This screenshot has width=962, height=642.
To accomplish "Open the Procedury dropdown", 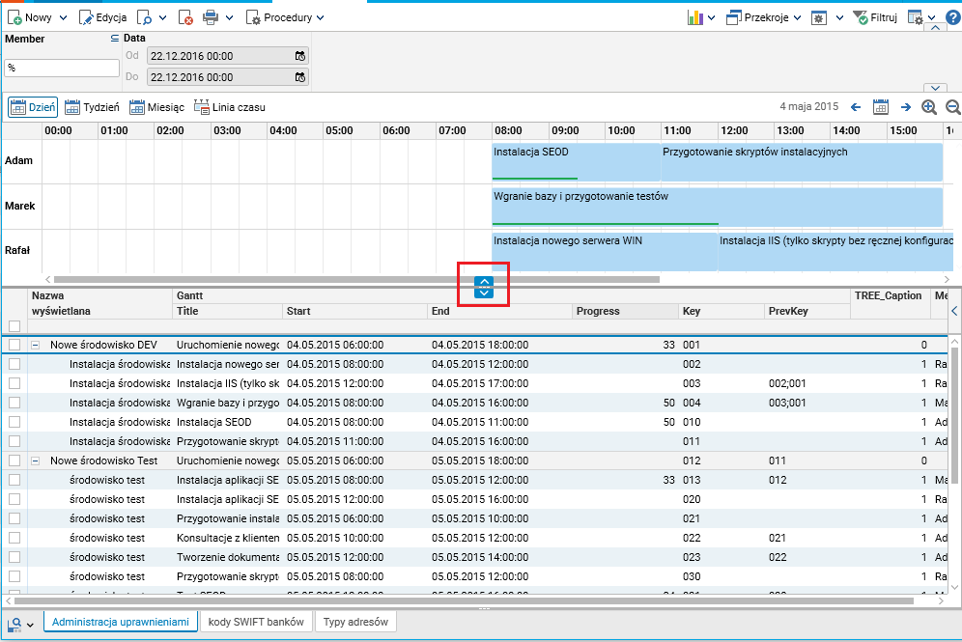I will point(286,17).
